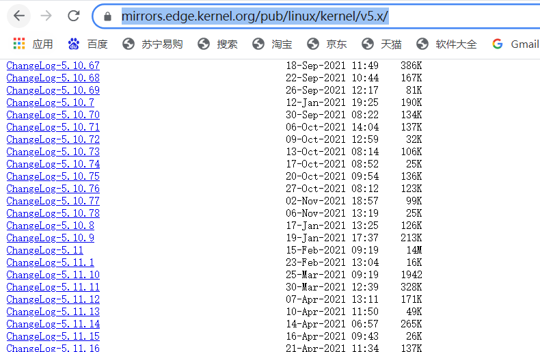The image size is (540, 352).
Task: Open the 京东 bookmark
Action: coord(327,44)
